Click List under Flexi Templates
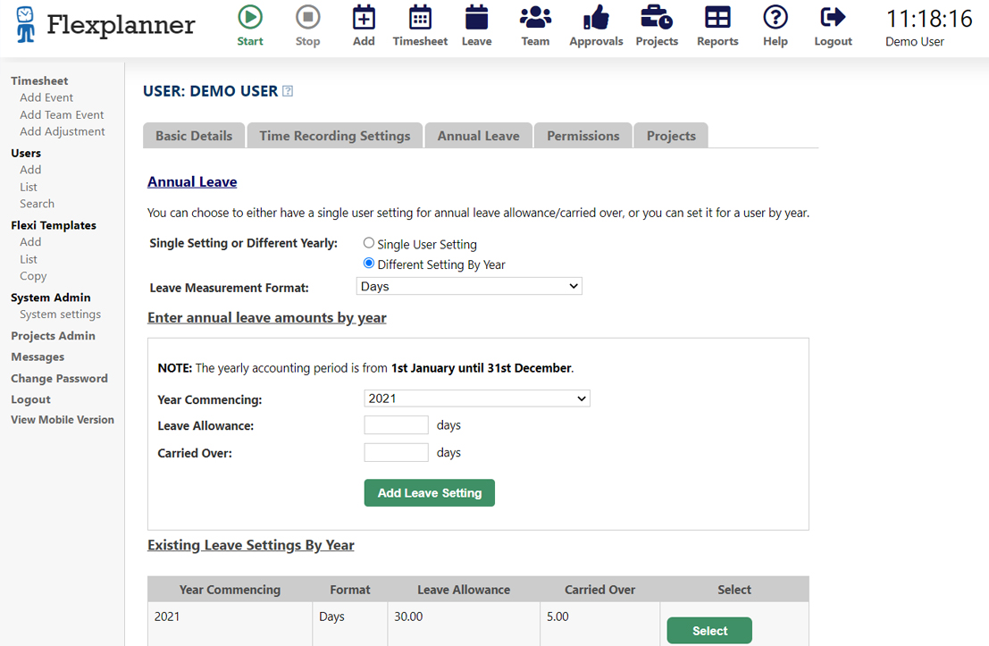Screen dimensions: 989x646 (29, 259)
